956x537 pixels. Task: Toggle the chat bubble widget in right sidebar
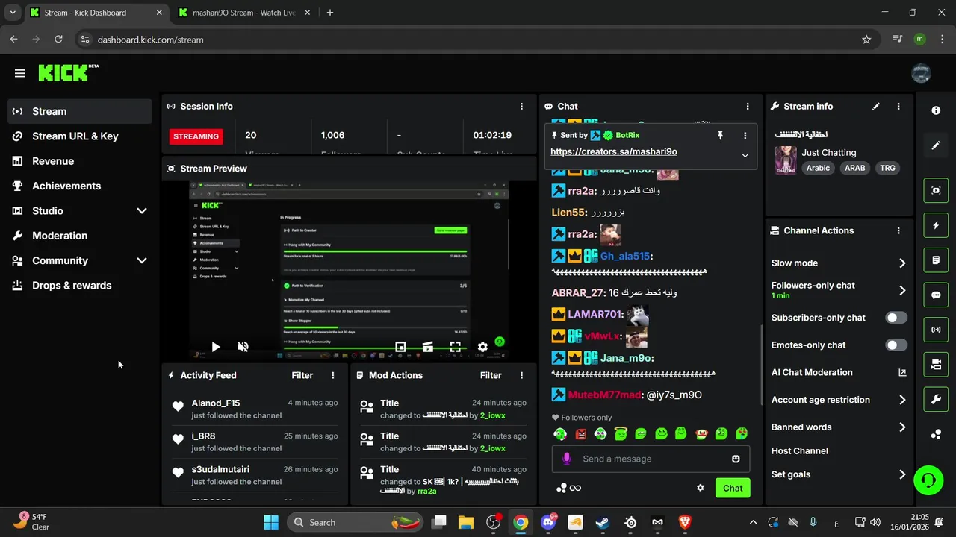[x=936, y=295]
